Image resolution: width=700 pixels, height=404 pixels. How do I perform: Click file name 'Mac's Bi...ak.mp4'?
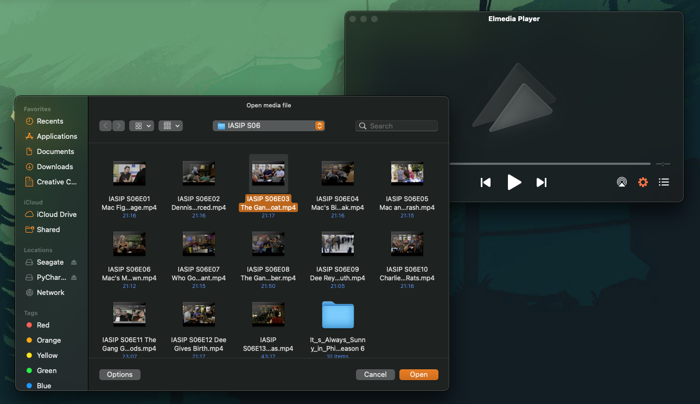[x=338, y=208]
